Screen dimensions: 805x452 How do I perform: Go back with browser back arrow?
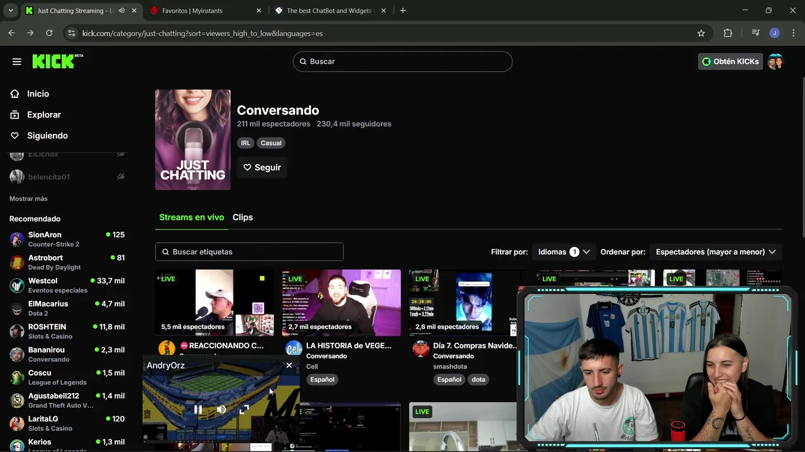tap(11, 33)
